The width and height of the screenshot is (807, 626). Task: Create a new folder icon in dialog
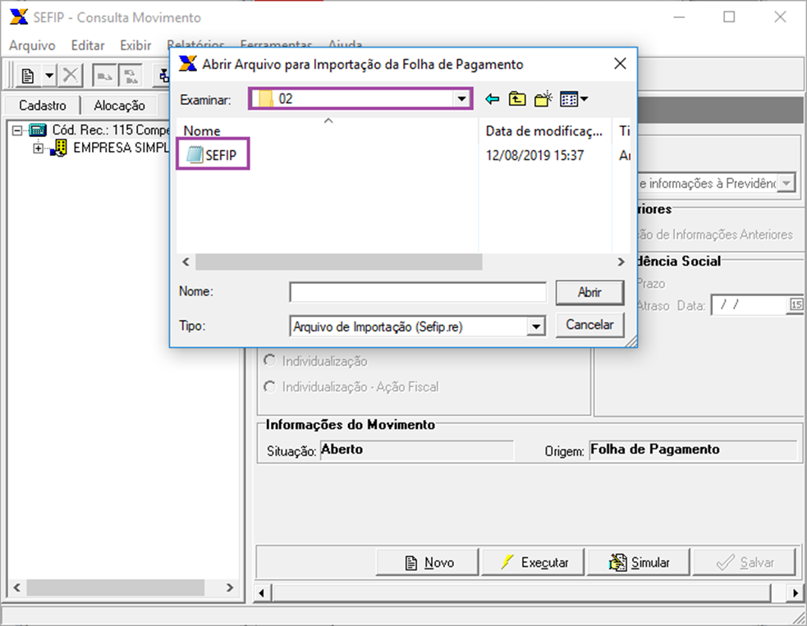[543, 98]
